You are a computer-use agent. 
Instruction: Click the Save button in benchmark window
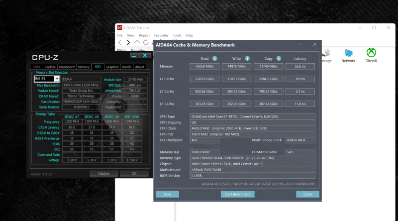click(167, 194)
